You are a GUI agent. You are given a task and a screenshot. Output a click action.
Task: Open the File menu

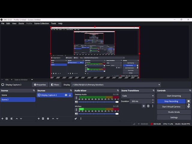[3, 23]
